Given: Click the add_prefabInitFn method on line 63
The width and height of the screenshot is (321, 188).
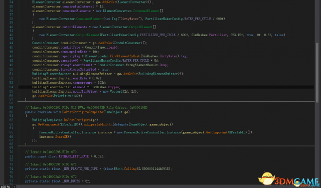Looking at the screenshot, I should [98, 125].
